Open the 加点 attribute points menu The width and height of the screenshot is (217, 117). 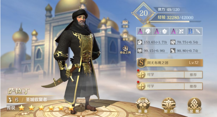click(x=169, y=106)
